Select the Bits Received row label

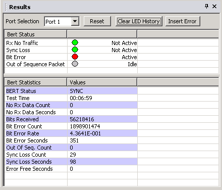(x=22, y=119)
